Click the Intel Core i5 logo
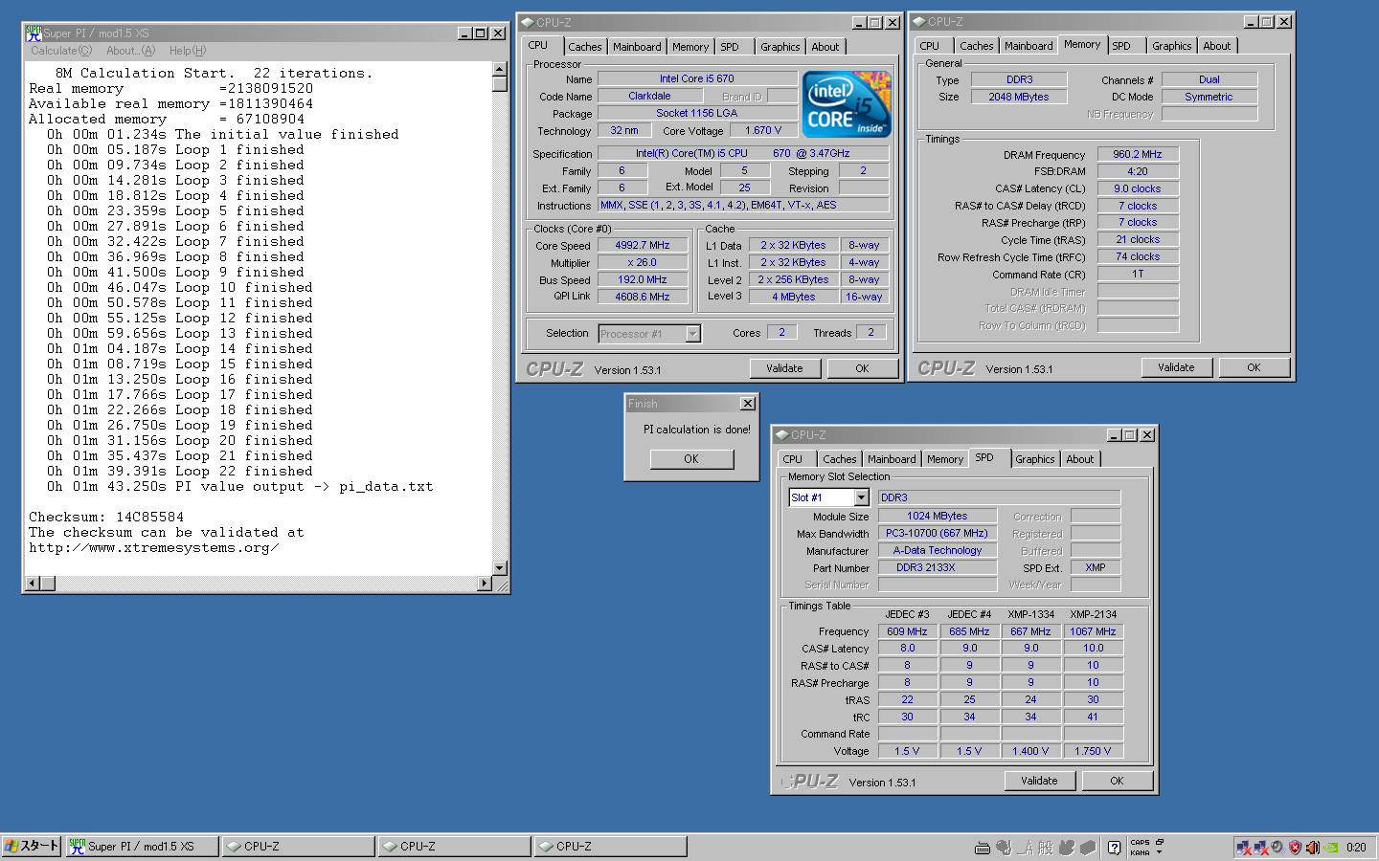Image resolution: width=1379 pixels, height=861 pixels. coord(847,103)
